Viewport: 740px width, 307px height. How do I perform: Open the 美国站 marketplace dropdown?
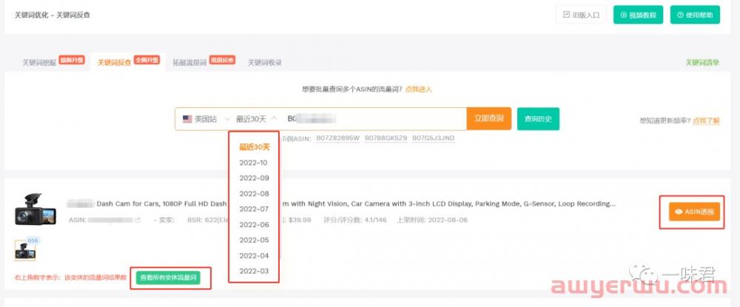206,119
